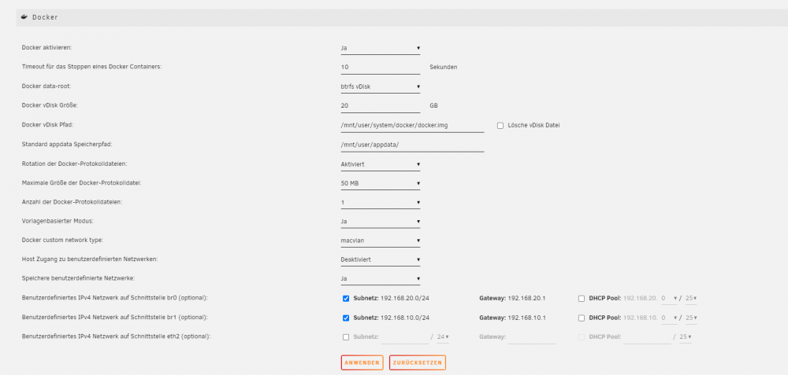788x375 pixels.
Task: Open the br1 DHCP Pool host-octet dropdown
Action: pos(669,318)
